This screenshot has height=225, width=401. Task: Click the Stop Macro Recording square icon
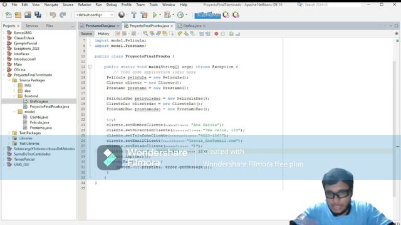click(223, 33)
